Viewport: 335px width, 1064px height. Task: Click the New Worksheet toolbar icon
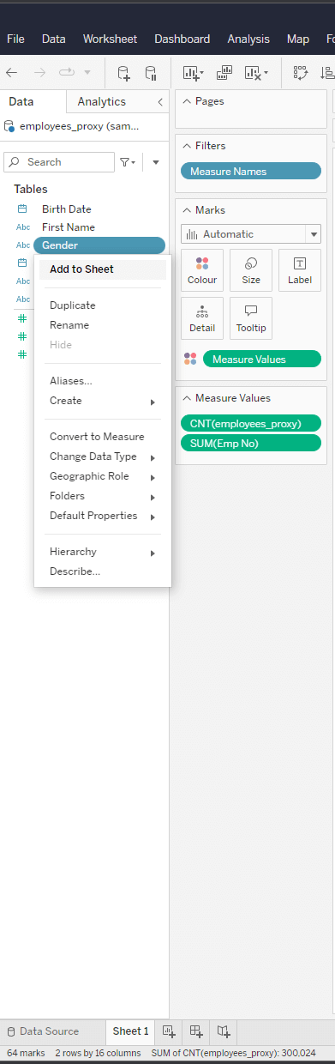click(192, 73)
